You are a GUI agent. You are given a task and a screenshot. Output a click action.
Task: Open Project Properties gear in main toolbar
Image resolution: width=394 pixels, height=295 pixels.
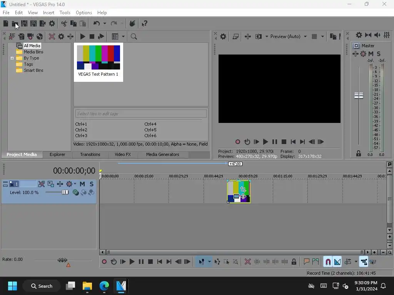pyautogui.click(x=52, y=23)
